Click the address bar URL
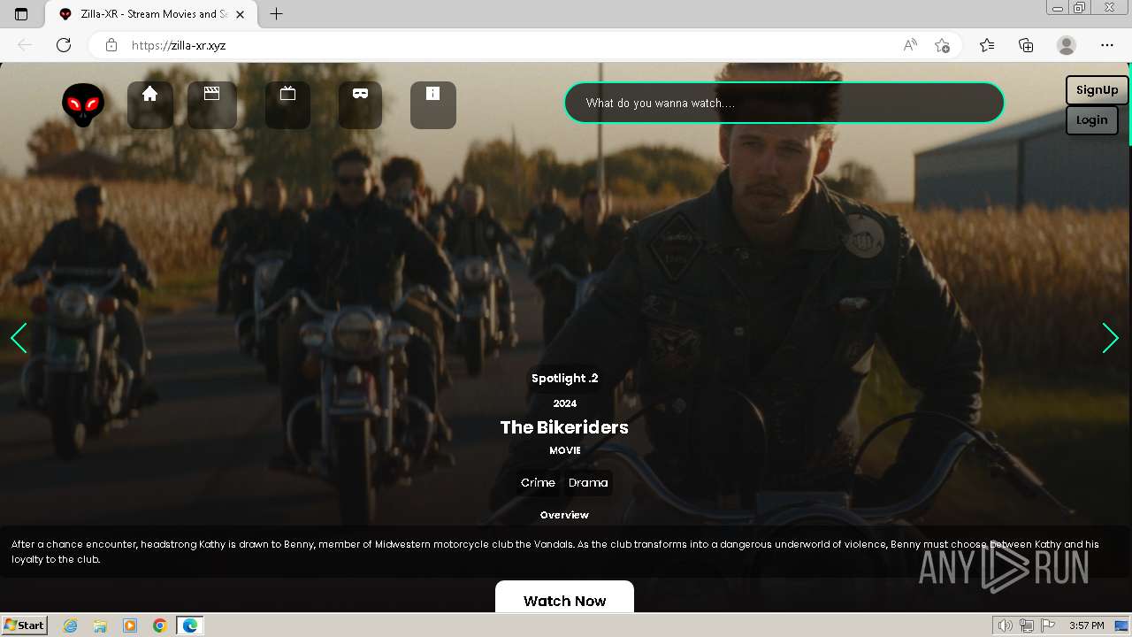This screenshot has height=637, width=1132. click(x=179, y=45)
